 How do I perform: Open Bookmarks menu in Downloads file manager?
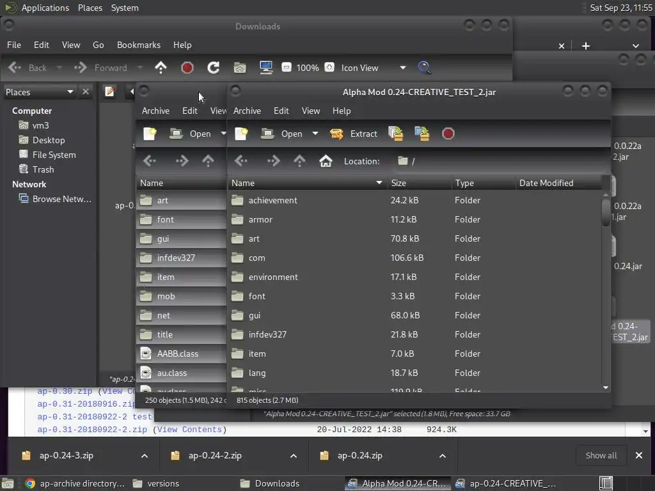coord(138,45)
